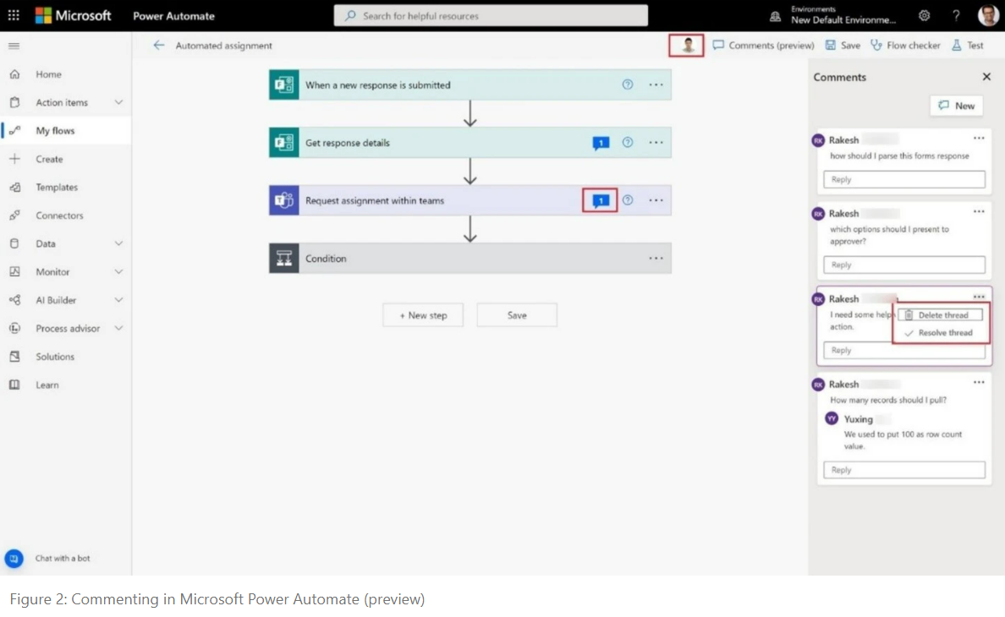This screenshot has width=1005, height=617.
Task: Open more options on the approver options comment
Action: [979, 211]
